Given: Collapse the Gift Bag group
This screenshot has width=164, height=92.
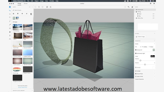Looking at the screenshot, I should 135,12.
